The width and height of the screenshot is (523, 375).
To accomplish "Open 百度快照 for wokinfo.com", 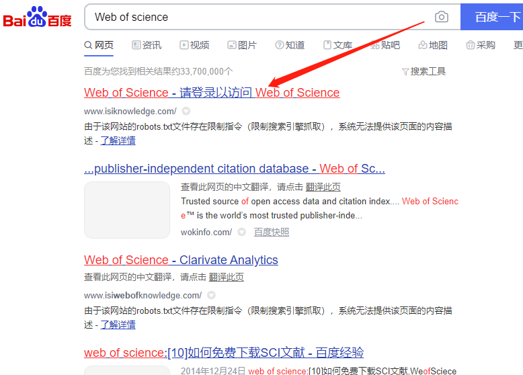I will point(272,232).
